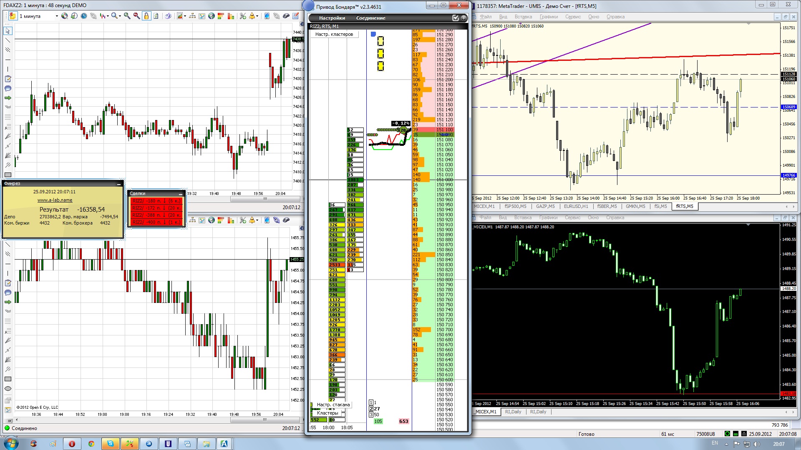The height and width of the screenshot is (450, 801).
Task: Click the Настр. кластеров button
Action: [334, 34]
